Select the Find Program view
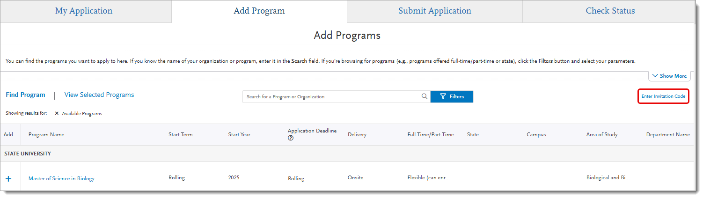The height and width of the screenshot is (198, 703). (x=25, y=95)
